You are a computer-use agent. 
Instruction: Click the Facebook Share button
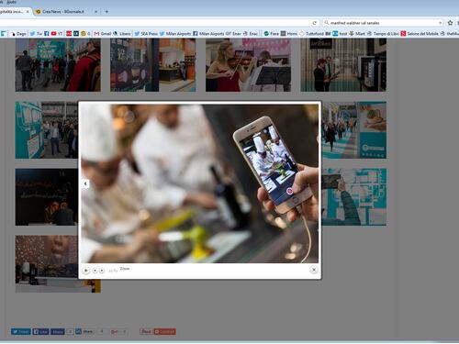[58, 332]
